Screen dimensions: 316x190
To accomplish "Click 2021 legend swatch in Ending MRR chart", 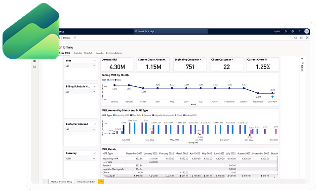I will tap(108, 80).
